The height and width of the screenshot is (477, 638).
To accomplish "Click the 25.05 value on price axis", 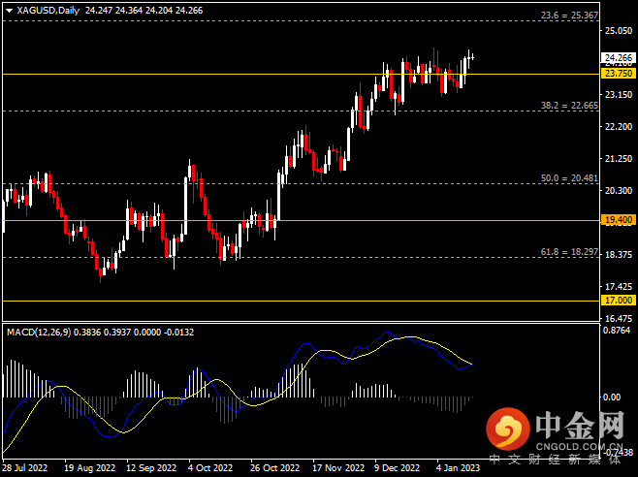I will coord(616,31).
